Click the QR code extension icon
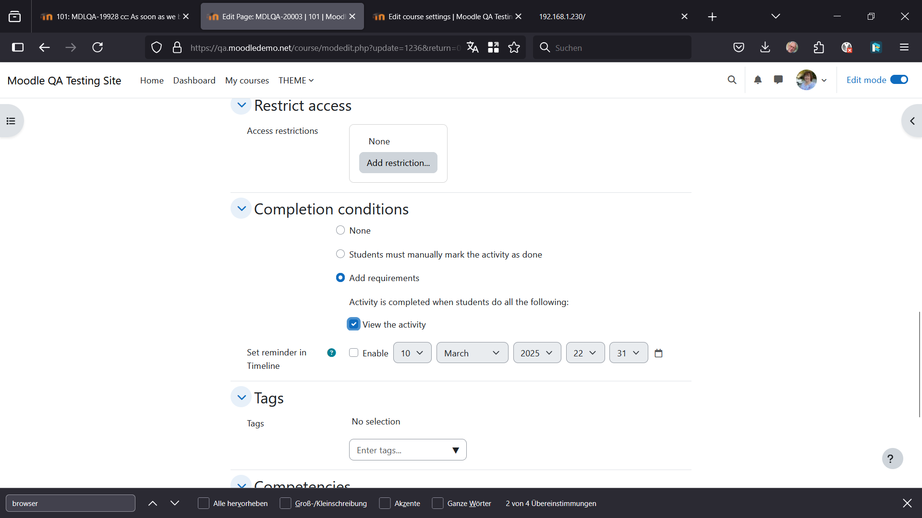The height and width of the screenshot is (518, 922). 493,47
